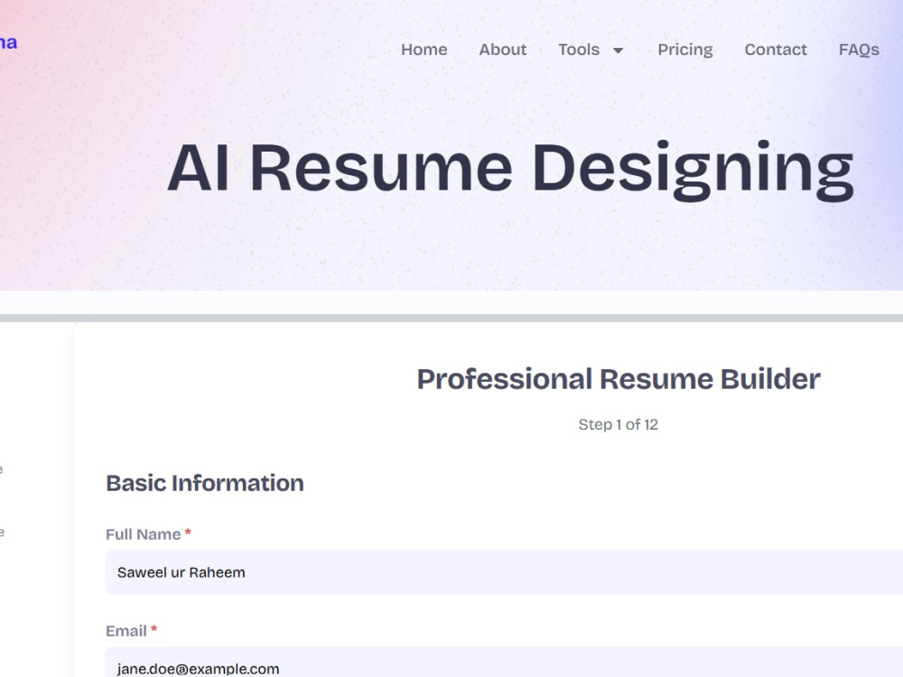Image resolution: width=903 pixels, height=677 pixels.
Task: Expand the Tools dropdown arrow
Action: pos(618,51)
